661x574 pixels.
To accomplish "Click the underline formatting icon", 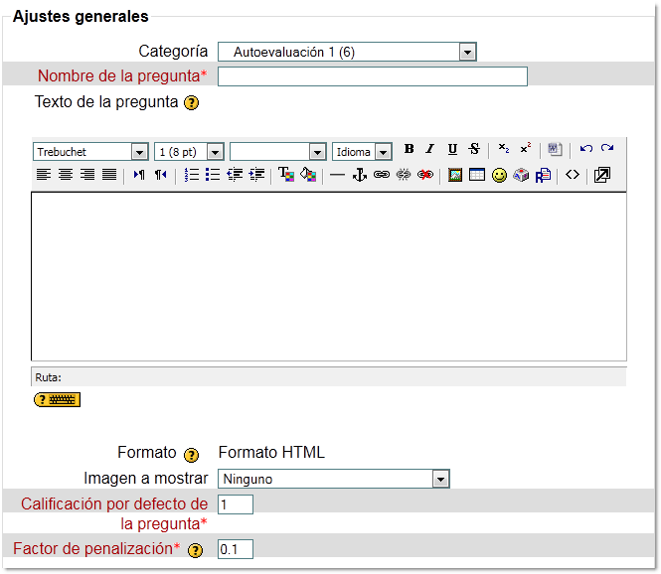I will pos(452,150).
